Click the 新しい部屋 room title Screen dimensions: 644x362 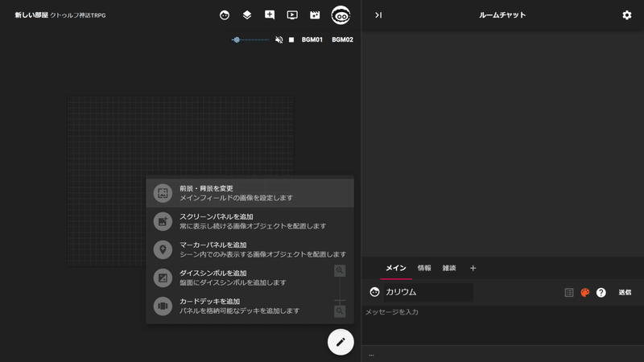coord(31,15)
